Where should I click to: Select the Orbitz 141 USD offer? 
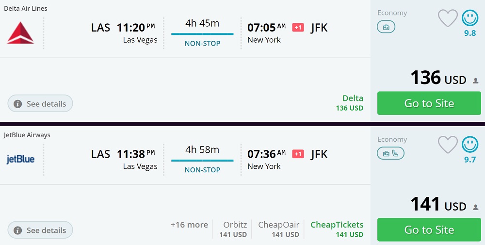pyautogui.click(x=234, y=229)
